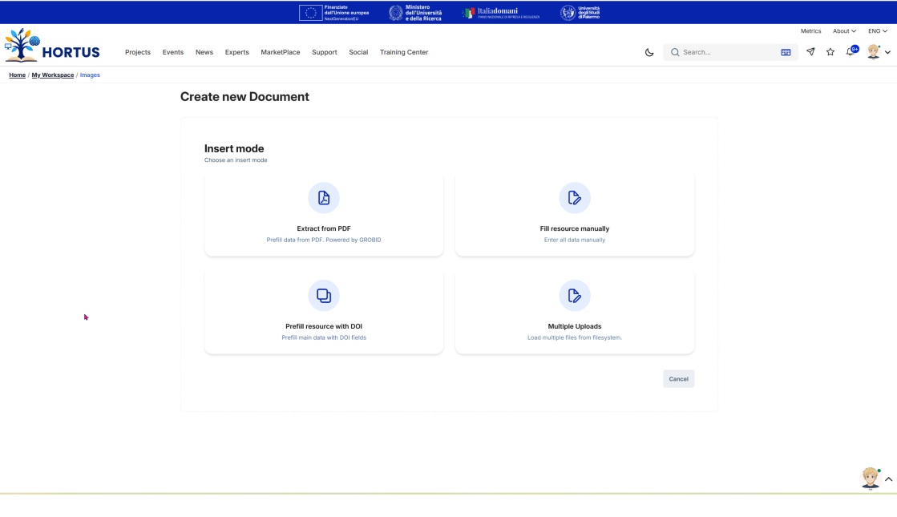Select 'Prefill resource with DOI' title text
The height and width of the screenshot is (517, 897).
tap(324, 326)
